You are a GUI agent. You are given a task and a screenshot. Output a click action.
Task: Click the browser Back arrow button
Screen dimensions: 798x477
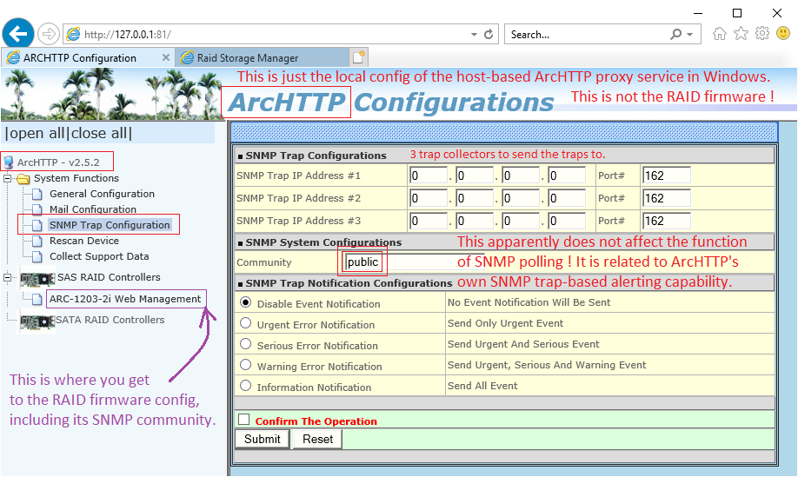(18, 34)
